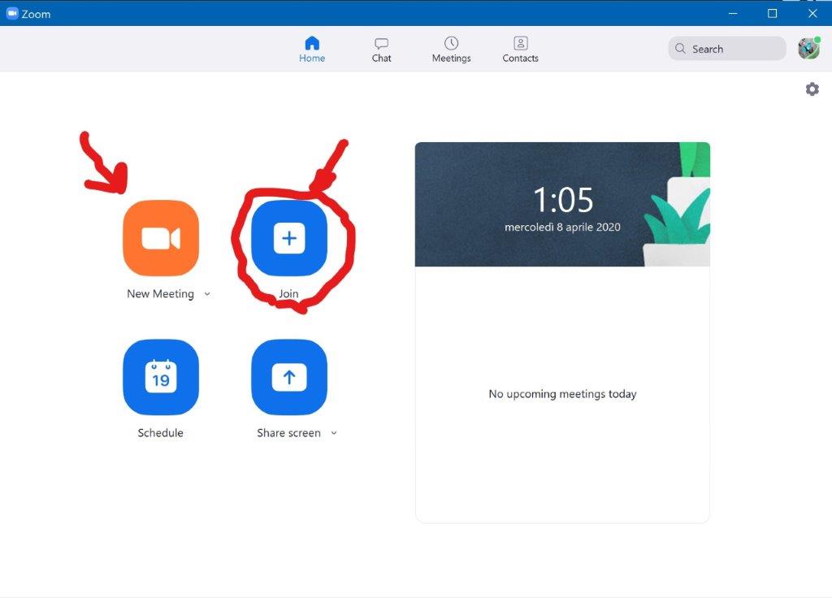Minimize the Zoom window
Screen dimensions: 832x598
pyautogui.click(x=733, y=13)
